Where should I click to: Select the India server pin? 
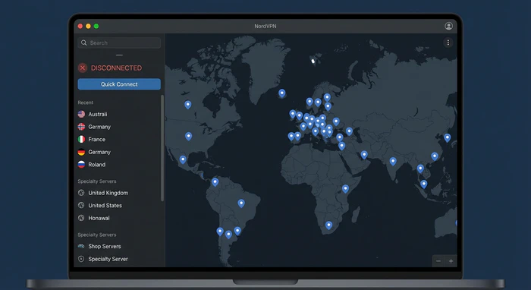393,161
